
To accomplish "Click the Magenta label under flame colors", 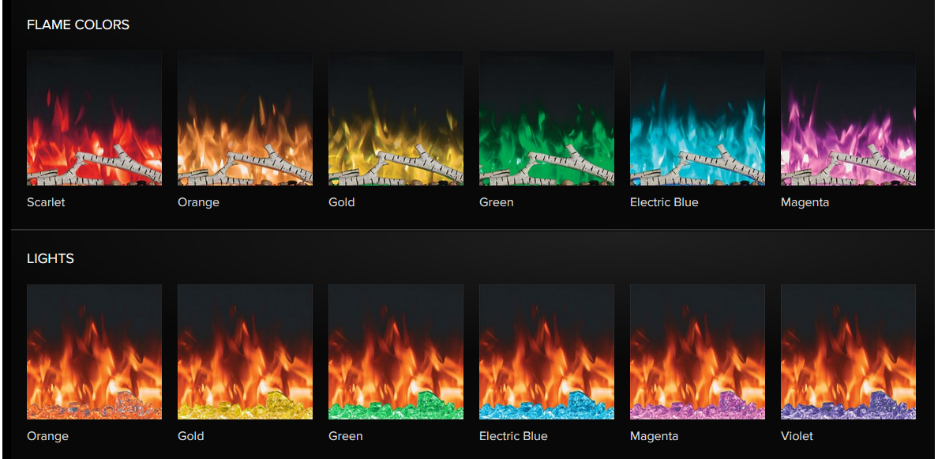I will [x=805, y=203].
